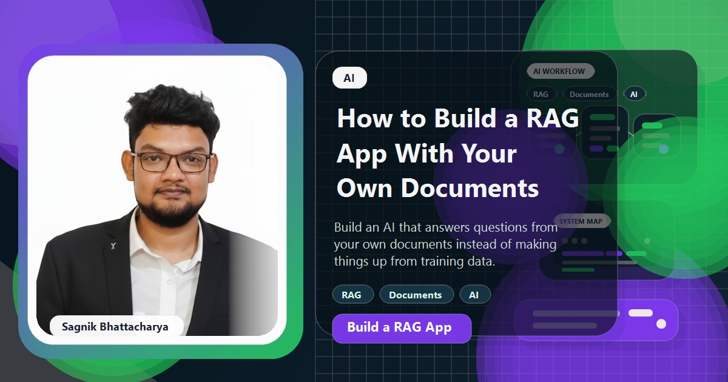
Task: Click the RAG tag beneath the description text
Action: (352, 294)
